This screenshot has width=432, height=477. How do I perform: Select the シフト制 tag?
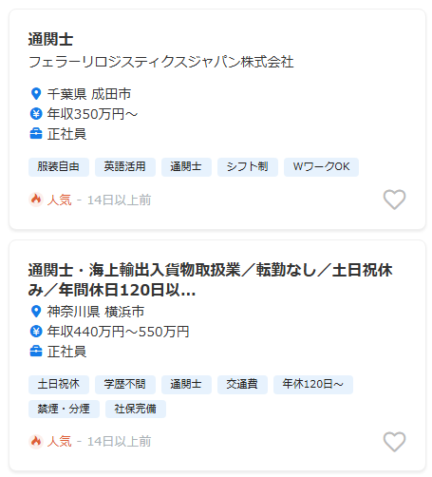pyautogui.click(x=248, y=167)
